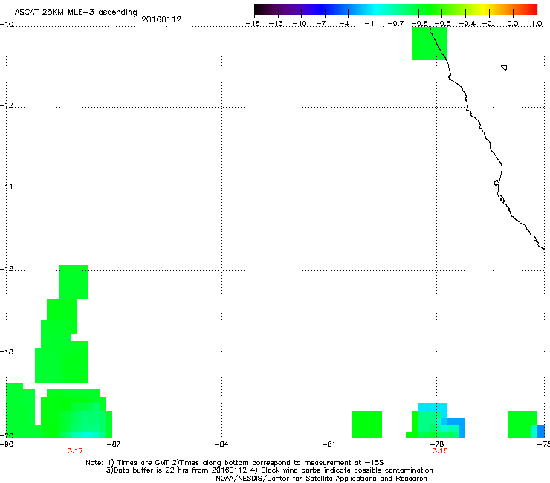Image resolution: width=550 pixels, height=483 pixels.
Task: Click the latitude axis label '-16'
Action: click(x=7, y=269)
